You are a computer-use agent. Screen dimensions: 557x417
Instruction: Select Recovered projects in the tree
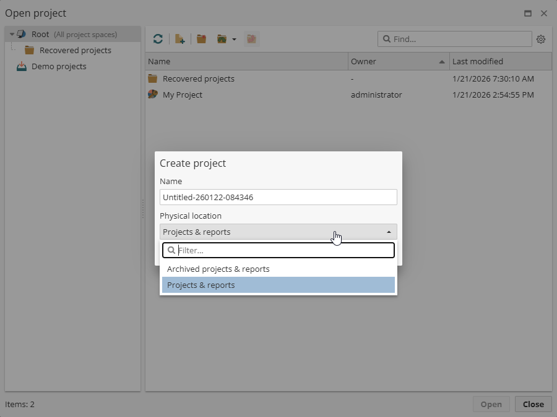75,50
